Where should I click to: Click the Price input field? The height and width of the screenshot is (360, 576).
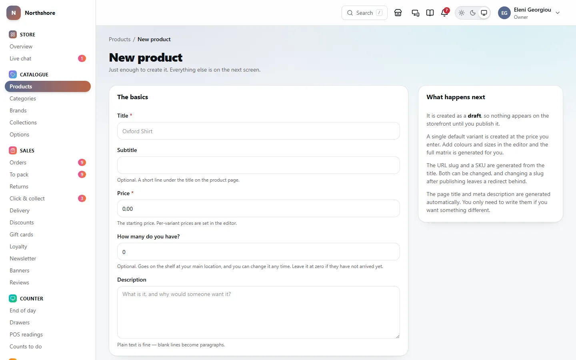(258, 208)
